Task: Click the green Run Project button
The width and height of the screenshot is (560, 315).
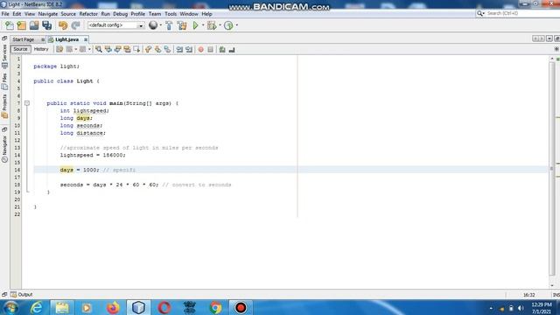Action: click(195, 25)
